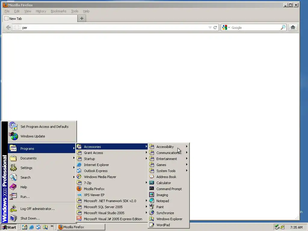The image size is (308, 231).
Task: Click search magnifier in Google box
Action: point(283,27)
